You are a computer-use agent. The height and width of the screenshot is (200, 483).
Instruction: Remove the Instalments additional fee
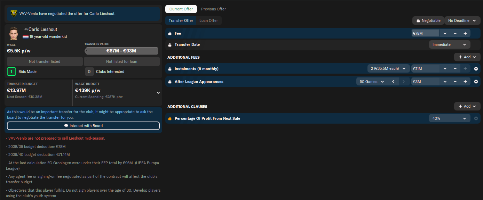pos(476,69)
